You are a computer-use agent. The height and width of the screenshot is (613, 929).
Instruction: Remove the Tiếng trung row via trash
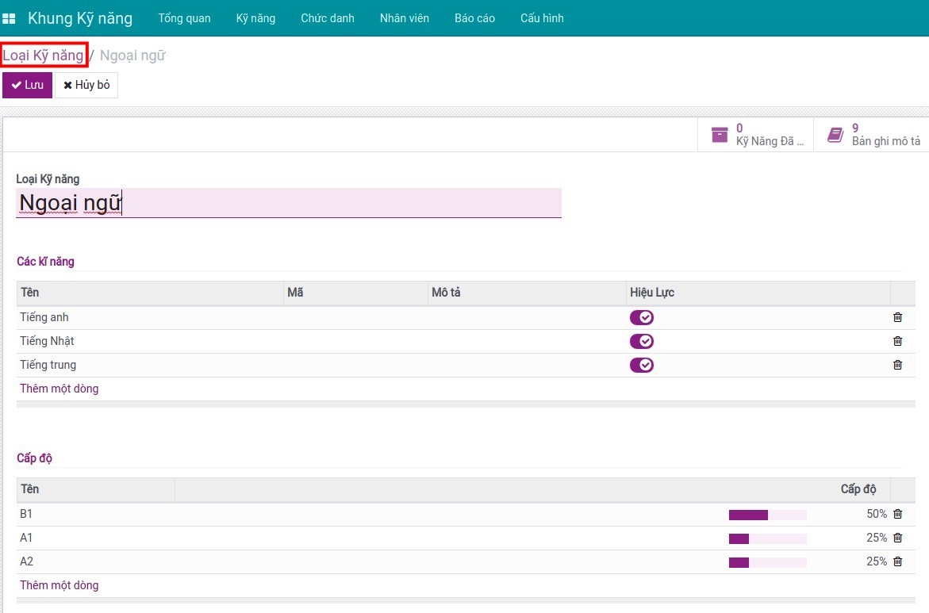897,365
